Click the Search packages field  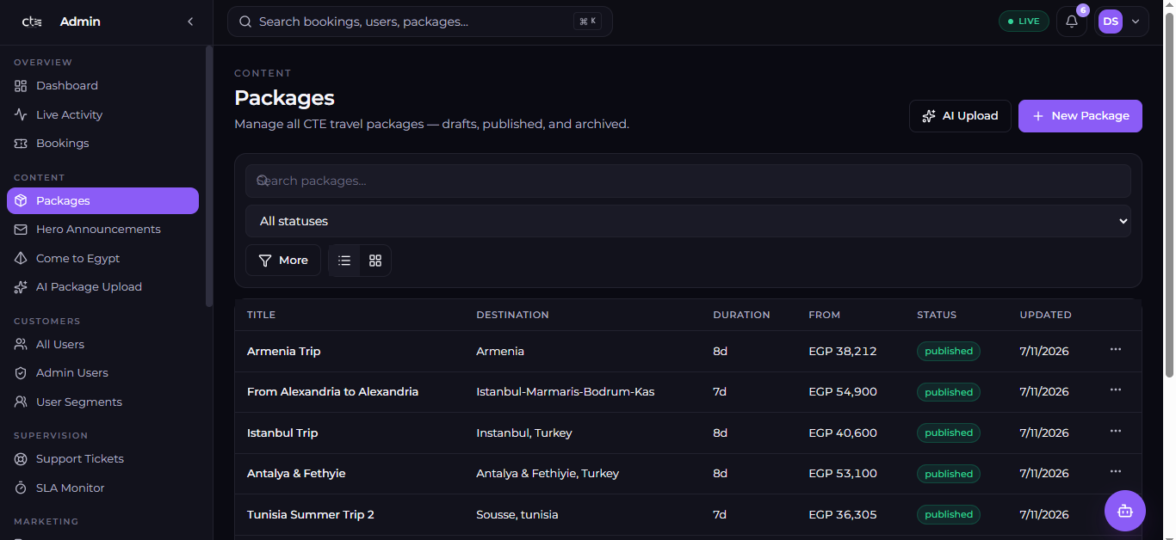tap(688, 181)
